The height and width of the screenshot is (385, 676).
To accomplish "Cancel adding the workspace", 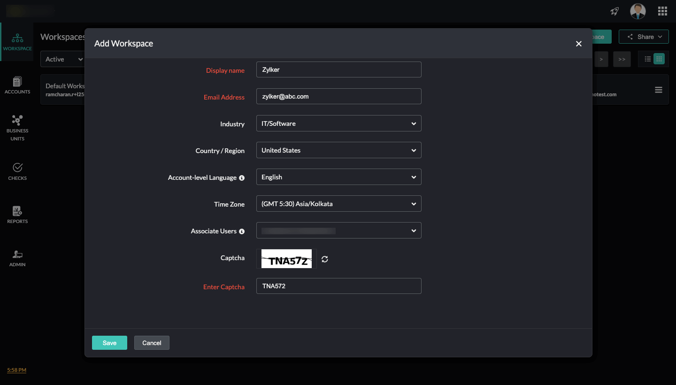I will tap(152, 343).
